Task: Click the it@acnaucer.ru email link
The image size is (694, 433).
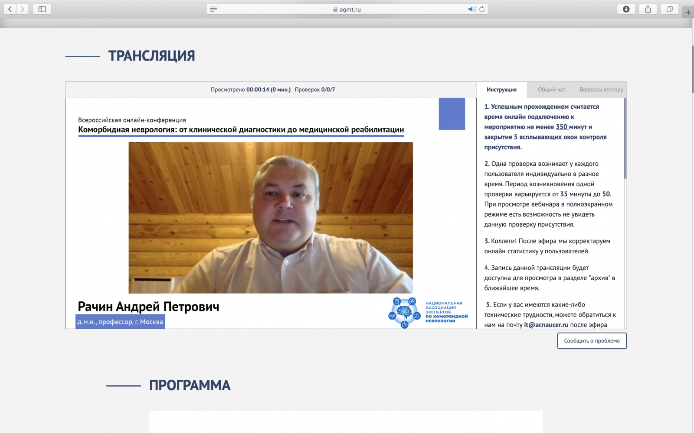Action: 546,325
